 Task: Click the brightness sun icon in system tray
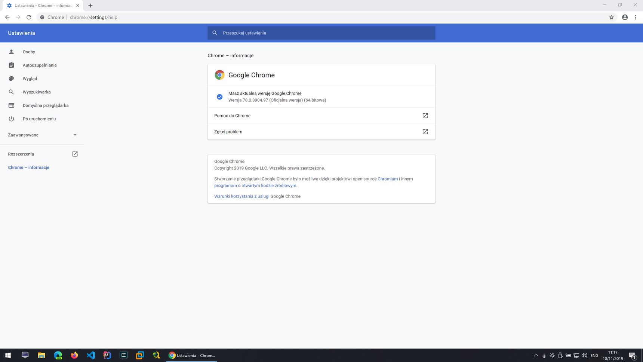pyautogui.click(x=552, y=355)
